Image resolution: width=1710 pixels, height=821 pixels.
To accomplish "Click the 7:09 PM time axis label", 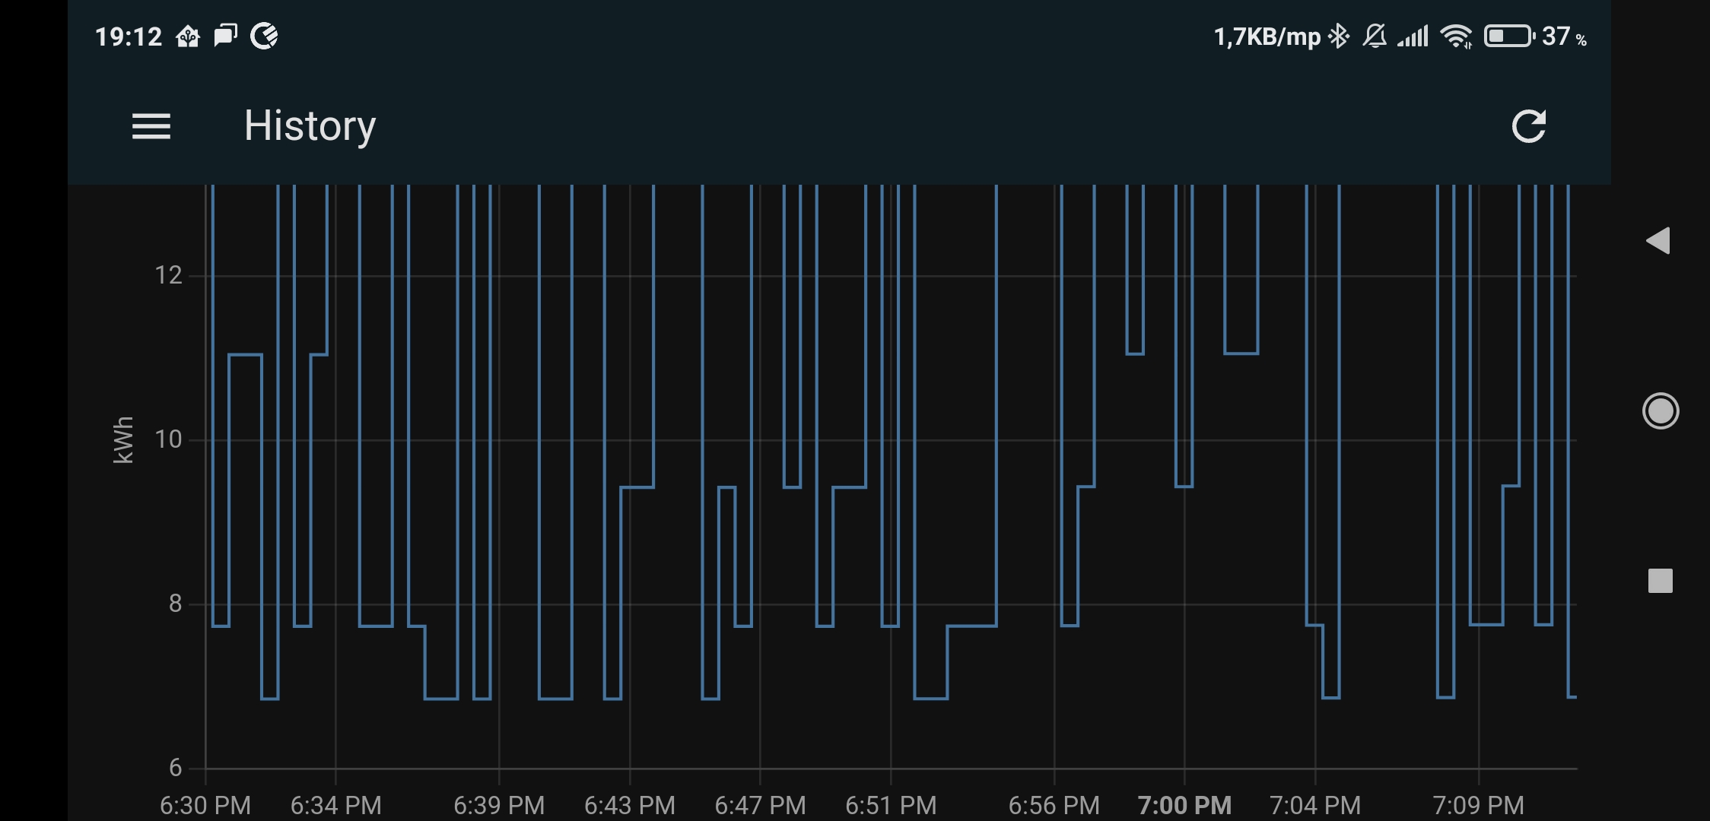I will point(1478,805).
